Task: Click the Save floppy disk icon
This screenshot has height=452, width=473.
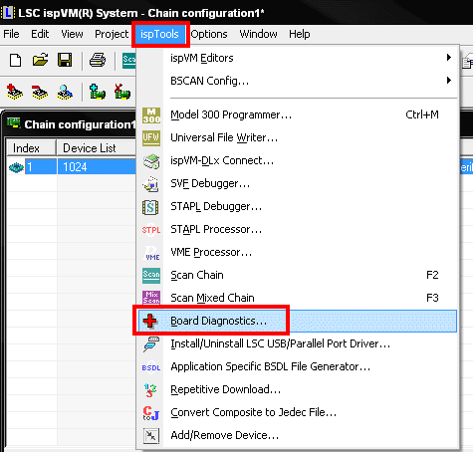Action: 65,60
